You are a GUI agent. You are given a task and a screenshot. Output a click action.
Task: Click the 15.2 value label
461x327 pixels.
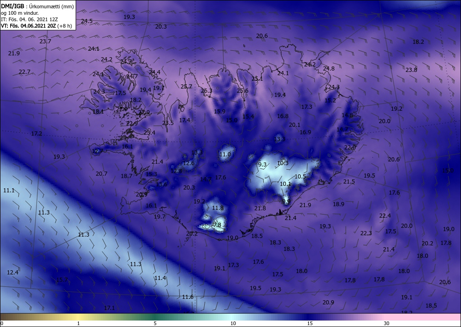coord(330,100)
